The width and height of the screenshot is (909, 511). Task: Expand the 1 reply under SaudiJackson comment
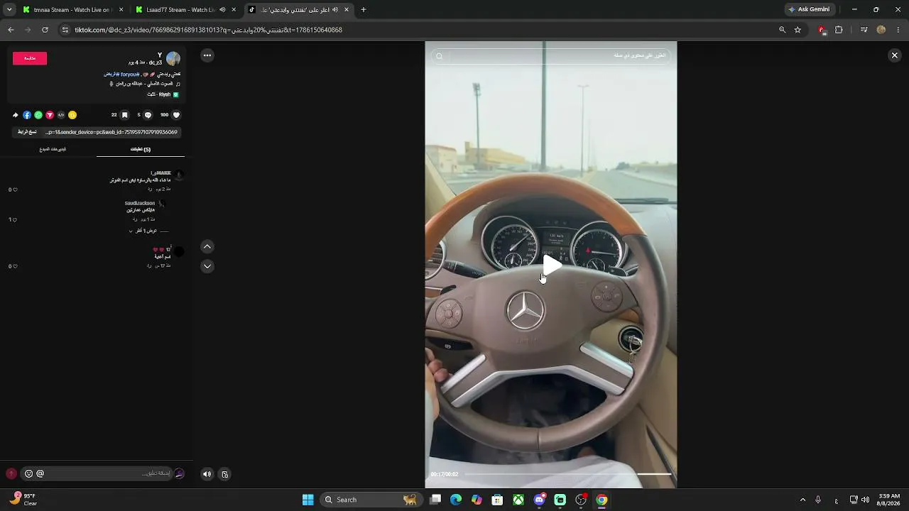pos(148,231)
